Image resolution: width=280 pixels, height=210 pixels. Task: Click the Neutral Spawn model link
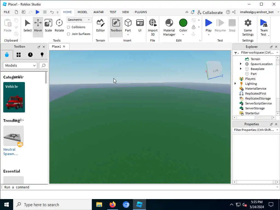11,151
